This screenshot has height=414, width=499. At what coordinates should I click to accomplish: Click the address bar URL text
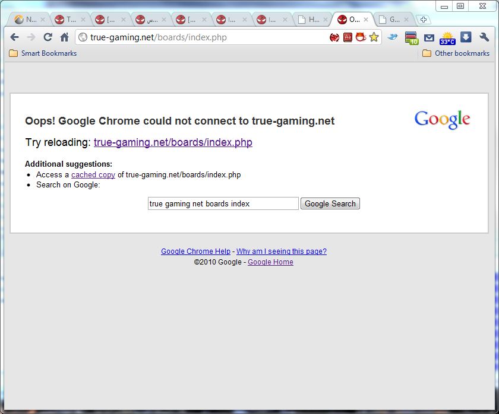(x=159, y=37)
